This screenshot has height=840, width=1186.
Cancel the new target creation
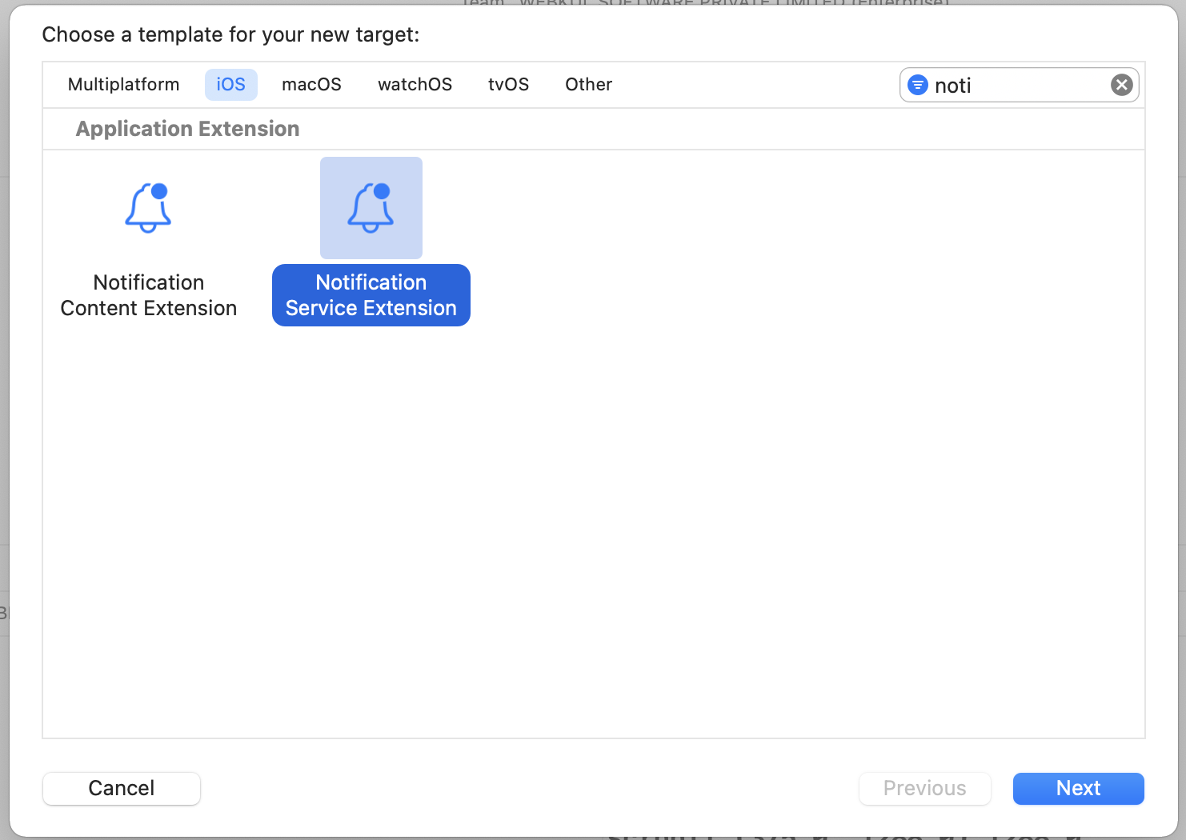[121, 788]
